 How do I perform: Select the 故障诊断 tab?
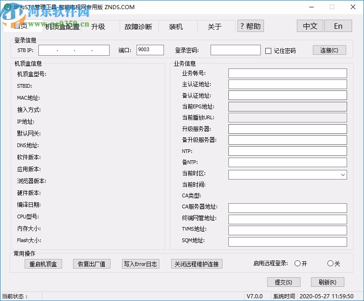138,26
